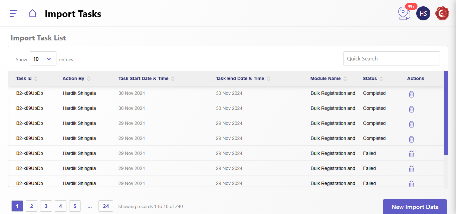The height and width of the screenshot is (214, 456).
Task: Delete the first Failed task row
Action: point(411,154)
